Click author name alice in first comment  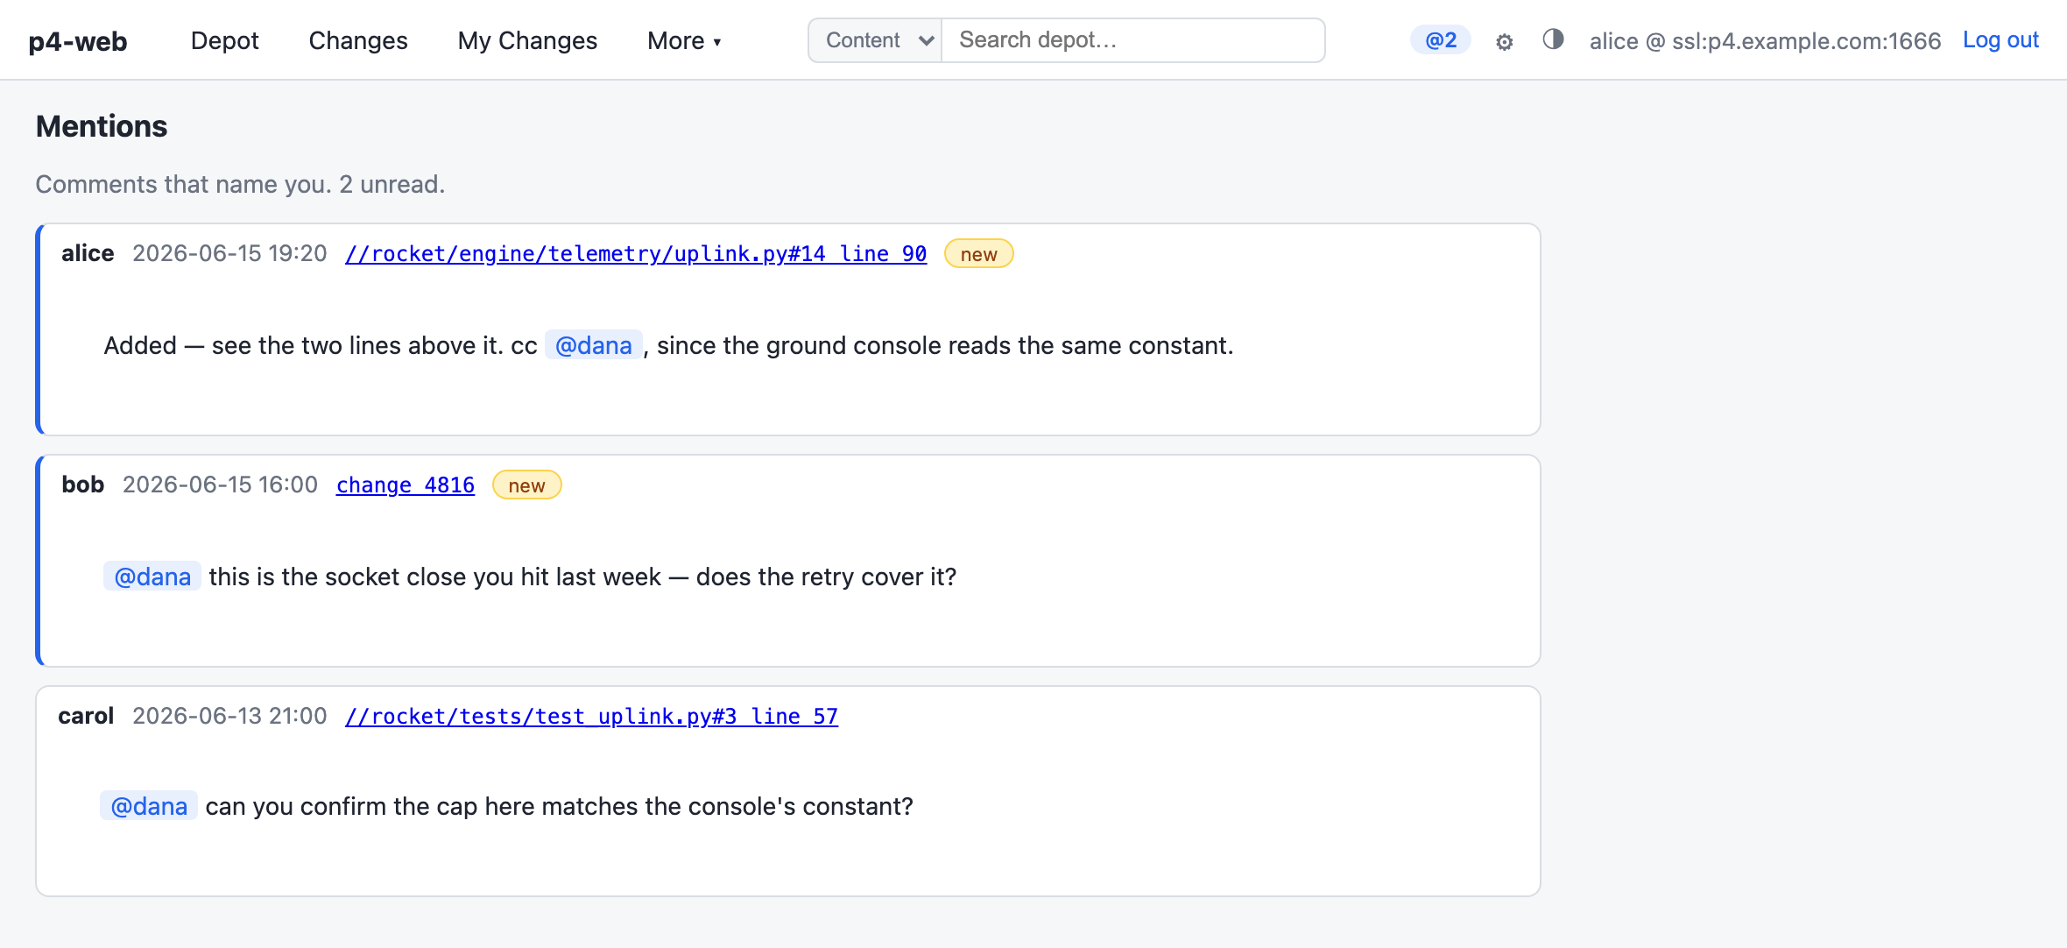pyautogui.click(x=88, y=253)
